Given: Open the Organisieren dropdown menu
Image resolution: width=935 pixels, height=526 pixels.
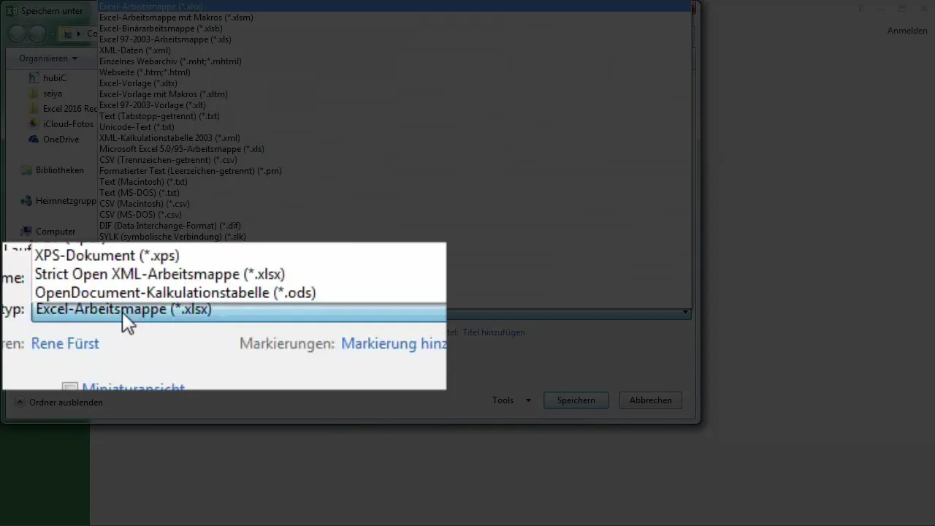Looking at the screenshot, I should [48, 58].
